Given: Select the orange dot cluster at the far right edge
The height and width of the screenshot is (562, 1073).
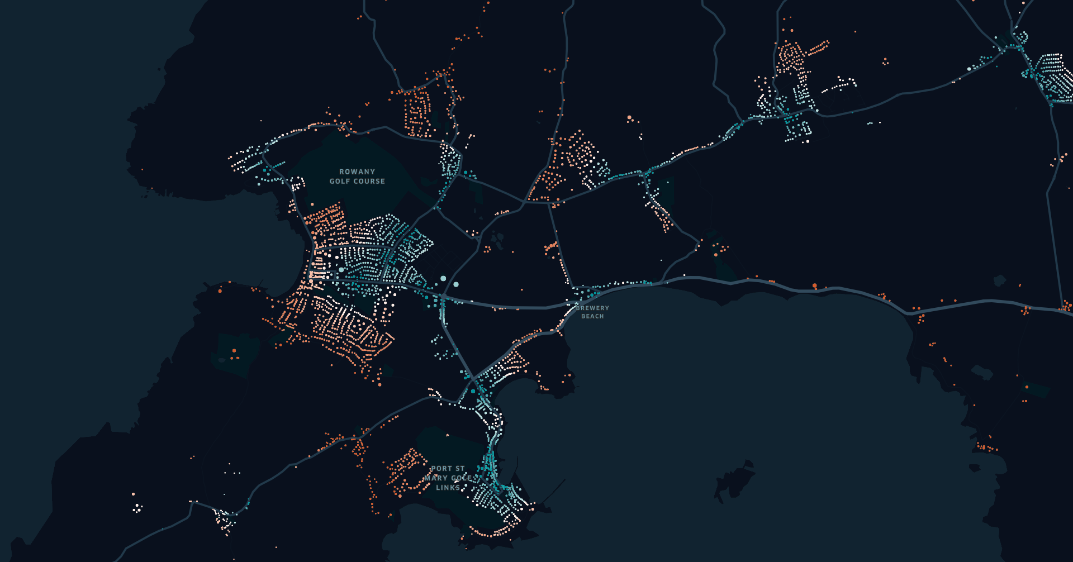Looking at the screenshot, I should point(1066,306).
